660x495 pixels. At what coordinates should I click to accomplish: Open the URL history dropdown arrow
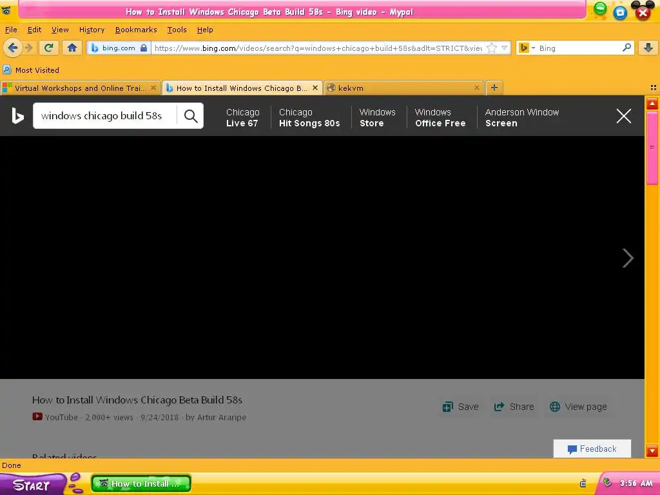click(504, 48)
